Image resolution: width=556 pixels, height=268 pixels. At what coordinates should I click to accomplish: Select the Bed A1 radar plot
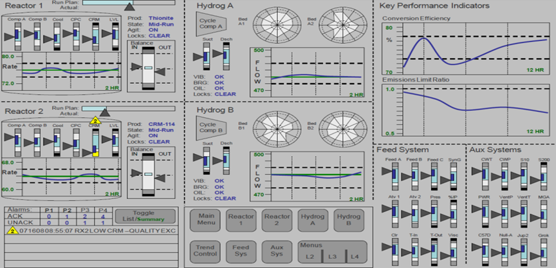(x=277, y=24)
